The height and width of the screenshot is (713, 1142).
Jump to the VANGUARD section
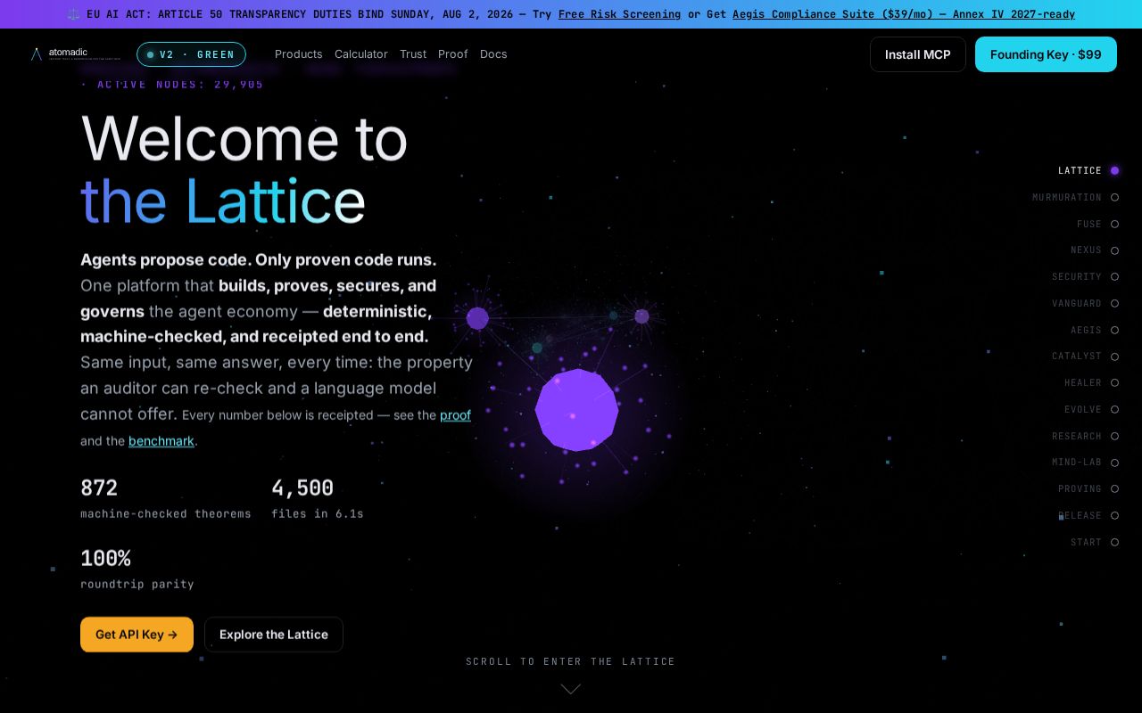point(1085,304)
